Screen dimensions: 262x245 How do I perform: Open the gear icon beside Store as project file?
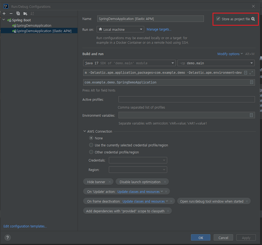(x=253, y=19)
